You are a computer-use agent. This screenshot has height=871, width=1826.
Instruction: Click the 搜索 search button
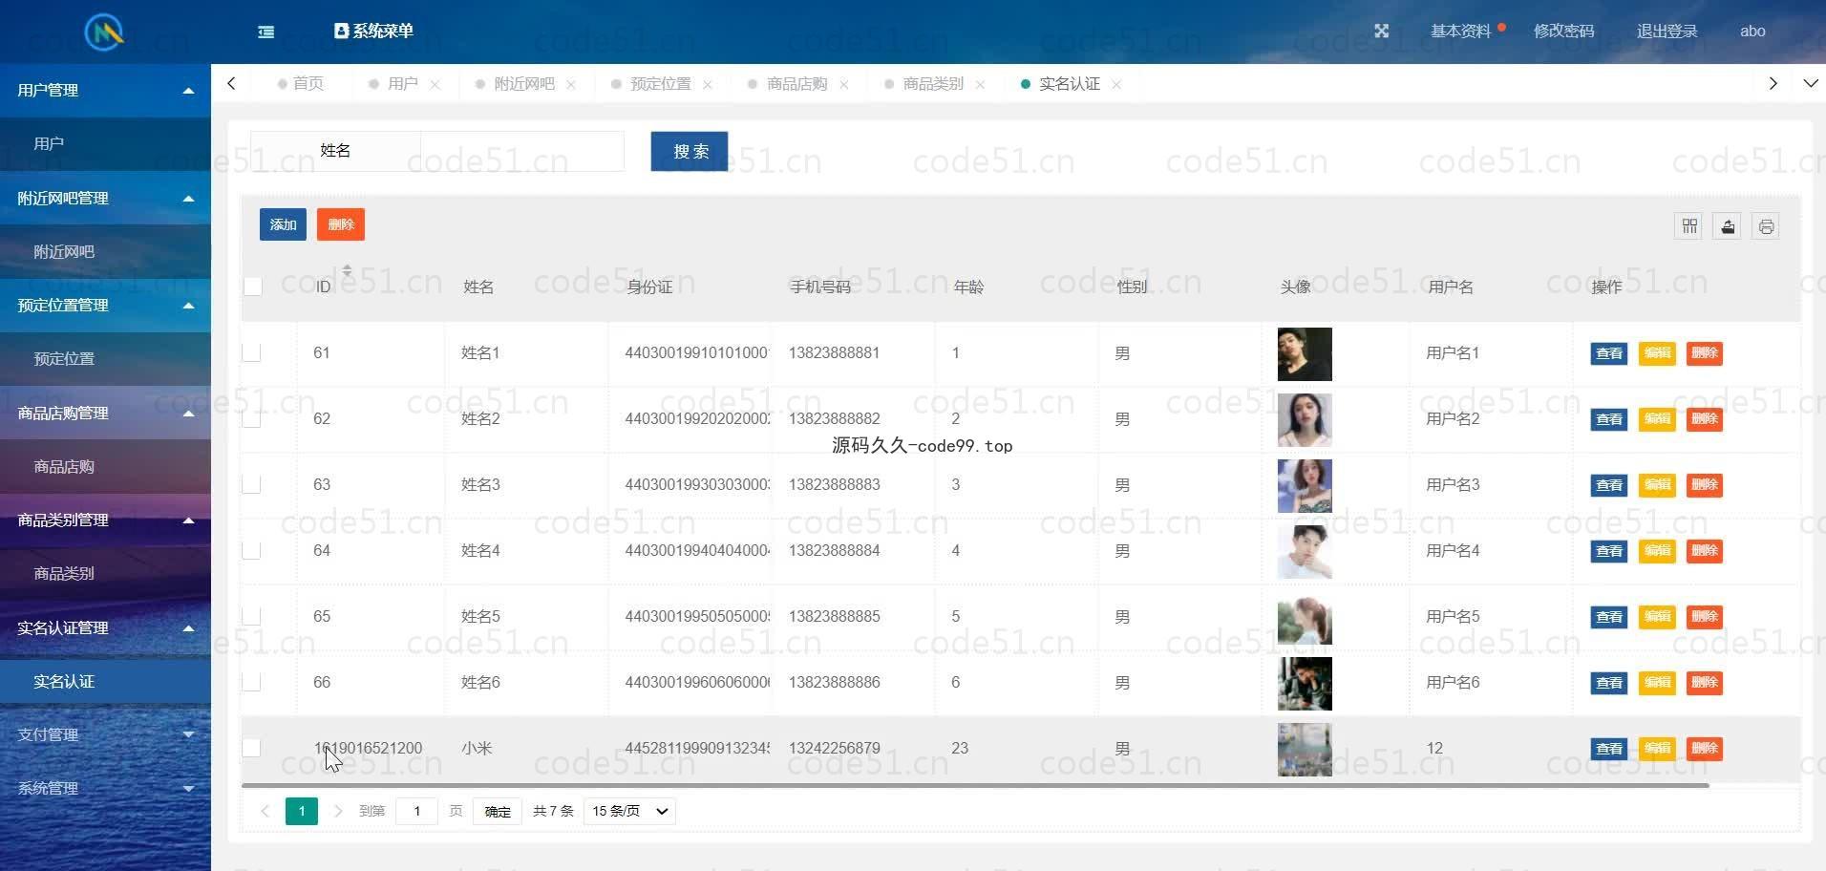coord(690,151)
